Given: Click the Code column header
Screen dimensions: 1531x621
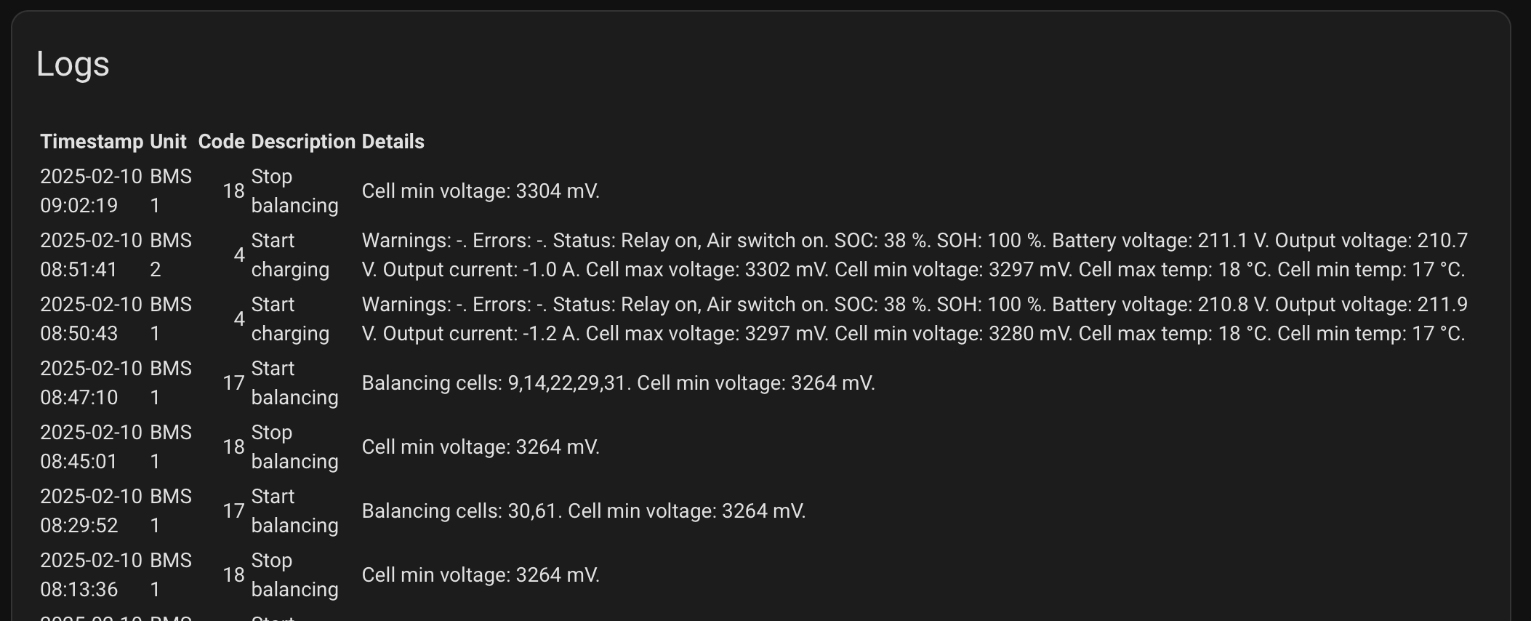Looking at the screenshot, I should (x=221, y=141).
